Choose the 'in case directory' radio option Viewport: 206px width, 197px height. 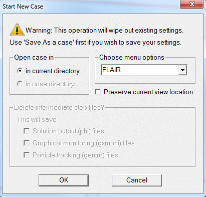coord(20,84)
